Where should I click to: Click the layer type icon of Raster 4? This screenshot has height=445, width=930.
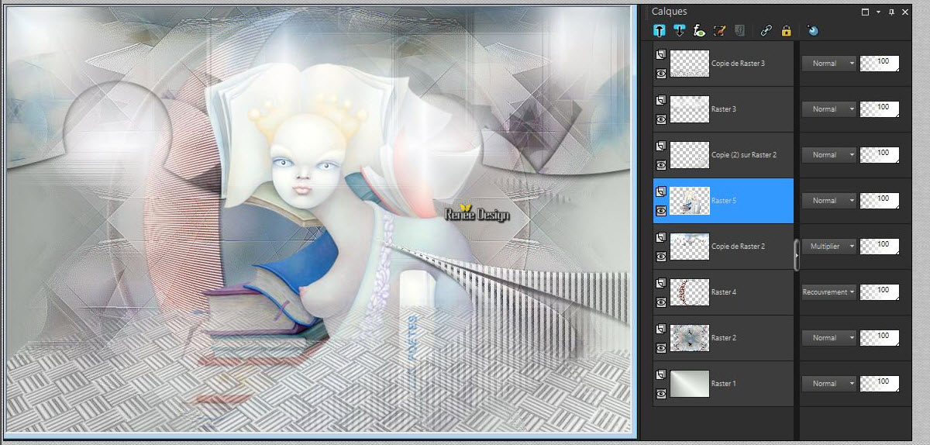[x=661, y=285]
